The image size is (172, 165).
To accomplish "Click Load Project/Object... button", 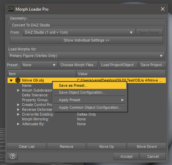I will pyautogui.click(x=119, y=65).
